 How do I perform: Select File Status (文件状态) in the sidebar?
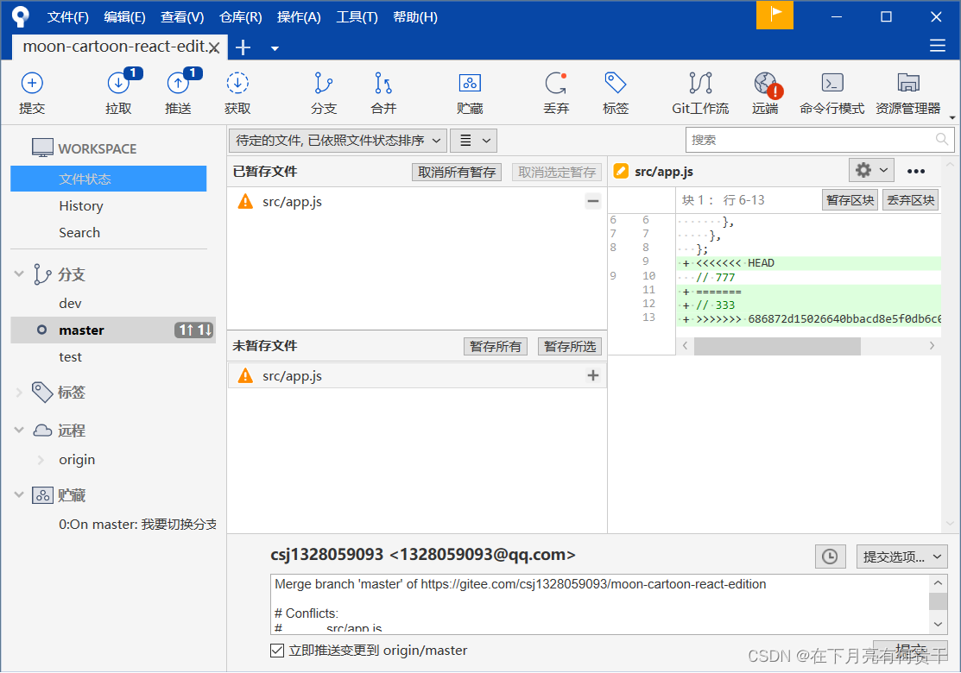coord(109,179)
